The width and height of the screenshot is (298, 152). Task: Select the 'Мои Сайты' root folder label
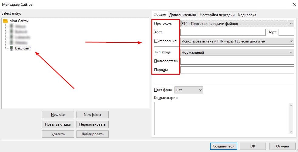tap(19, 21)
